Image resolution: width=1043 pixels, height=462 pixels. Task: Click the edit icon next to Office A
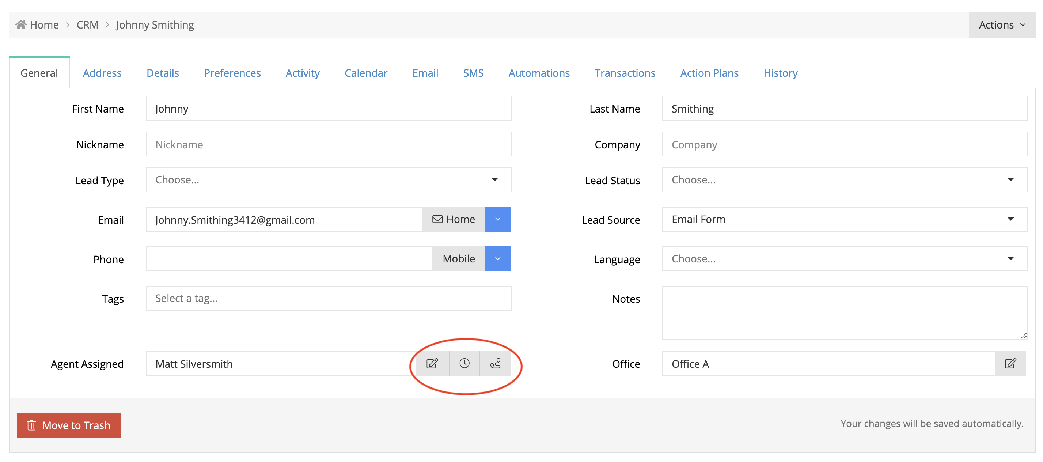(1010, 363)
